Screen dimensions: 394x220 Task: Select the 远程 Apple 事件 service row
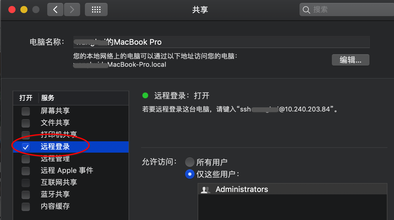pyautogui.click(x=71, y=171)
